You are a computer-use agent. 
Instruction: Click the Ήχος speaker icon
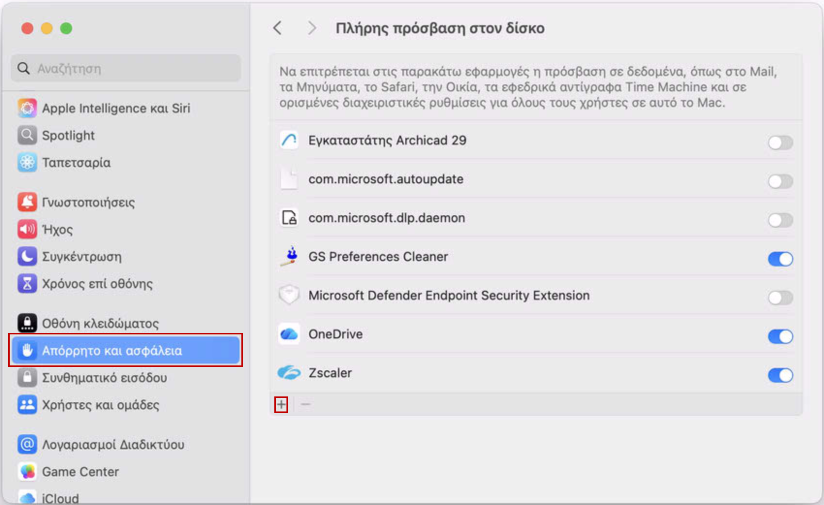(27, 229)
